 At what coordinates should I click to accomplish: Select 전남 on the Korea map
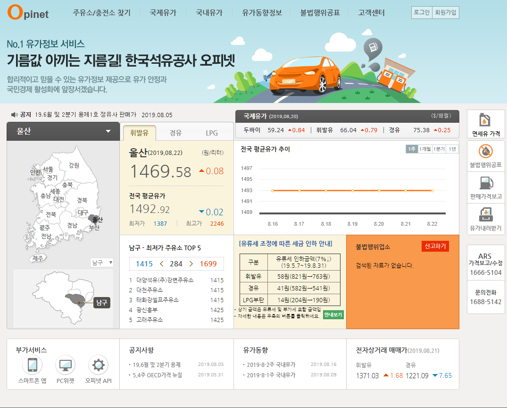[x=46, y=236]
